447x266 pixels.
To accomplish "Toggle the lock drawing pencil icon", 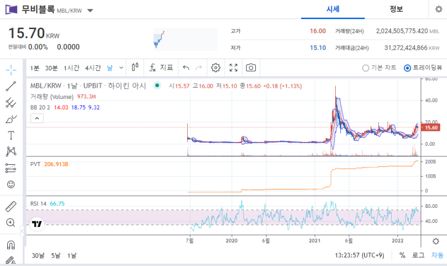I will (x=10, y=260).
